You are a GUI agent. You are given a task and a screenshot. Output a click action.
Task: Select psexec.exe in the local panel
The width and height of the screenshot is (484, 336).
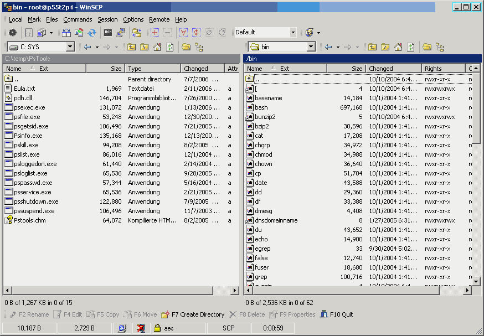pos(29,107)
